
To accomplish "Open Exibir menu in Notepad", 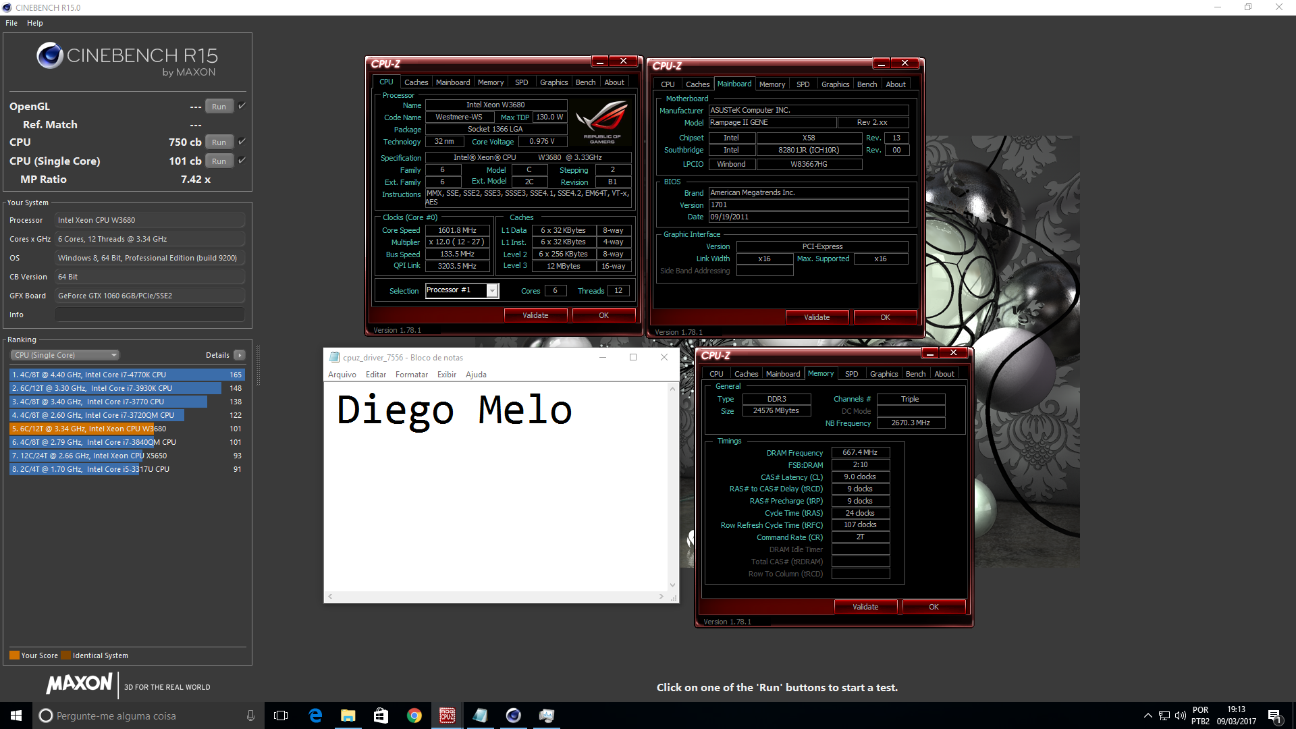I will (x=447, y=375).
